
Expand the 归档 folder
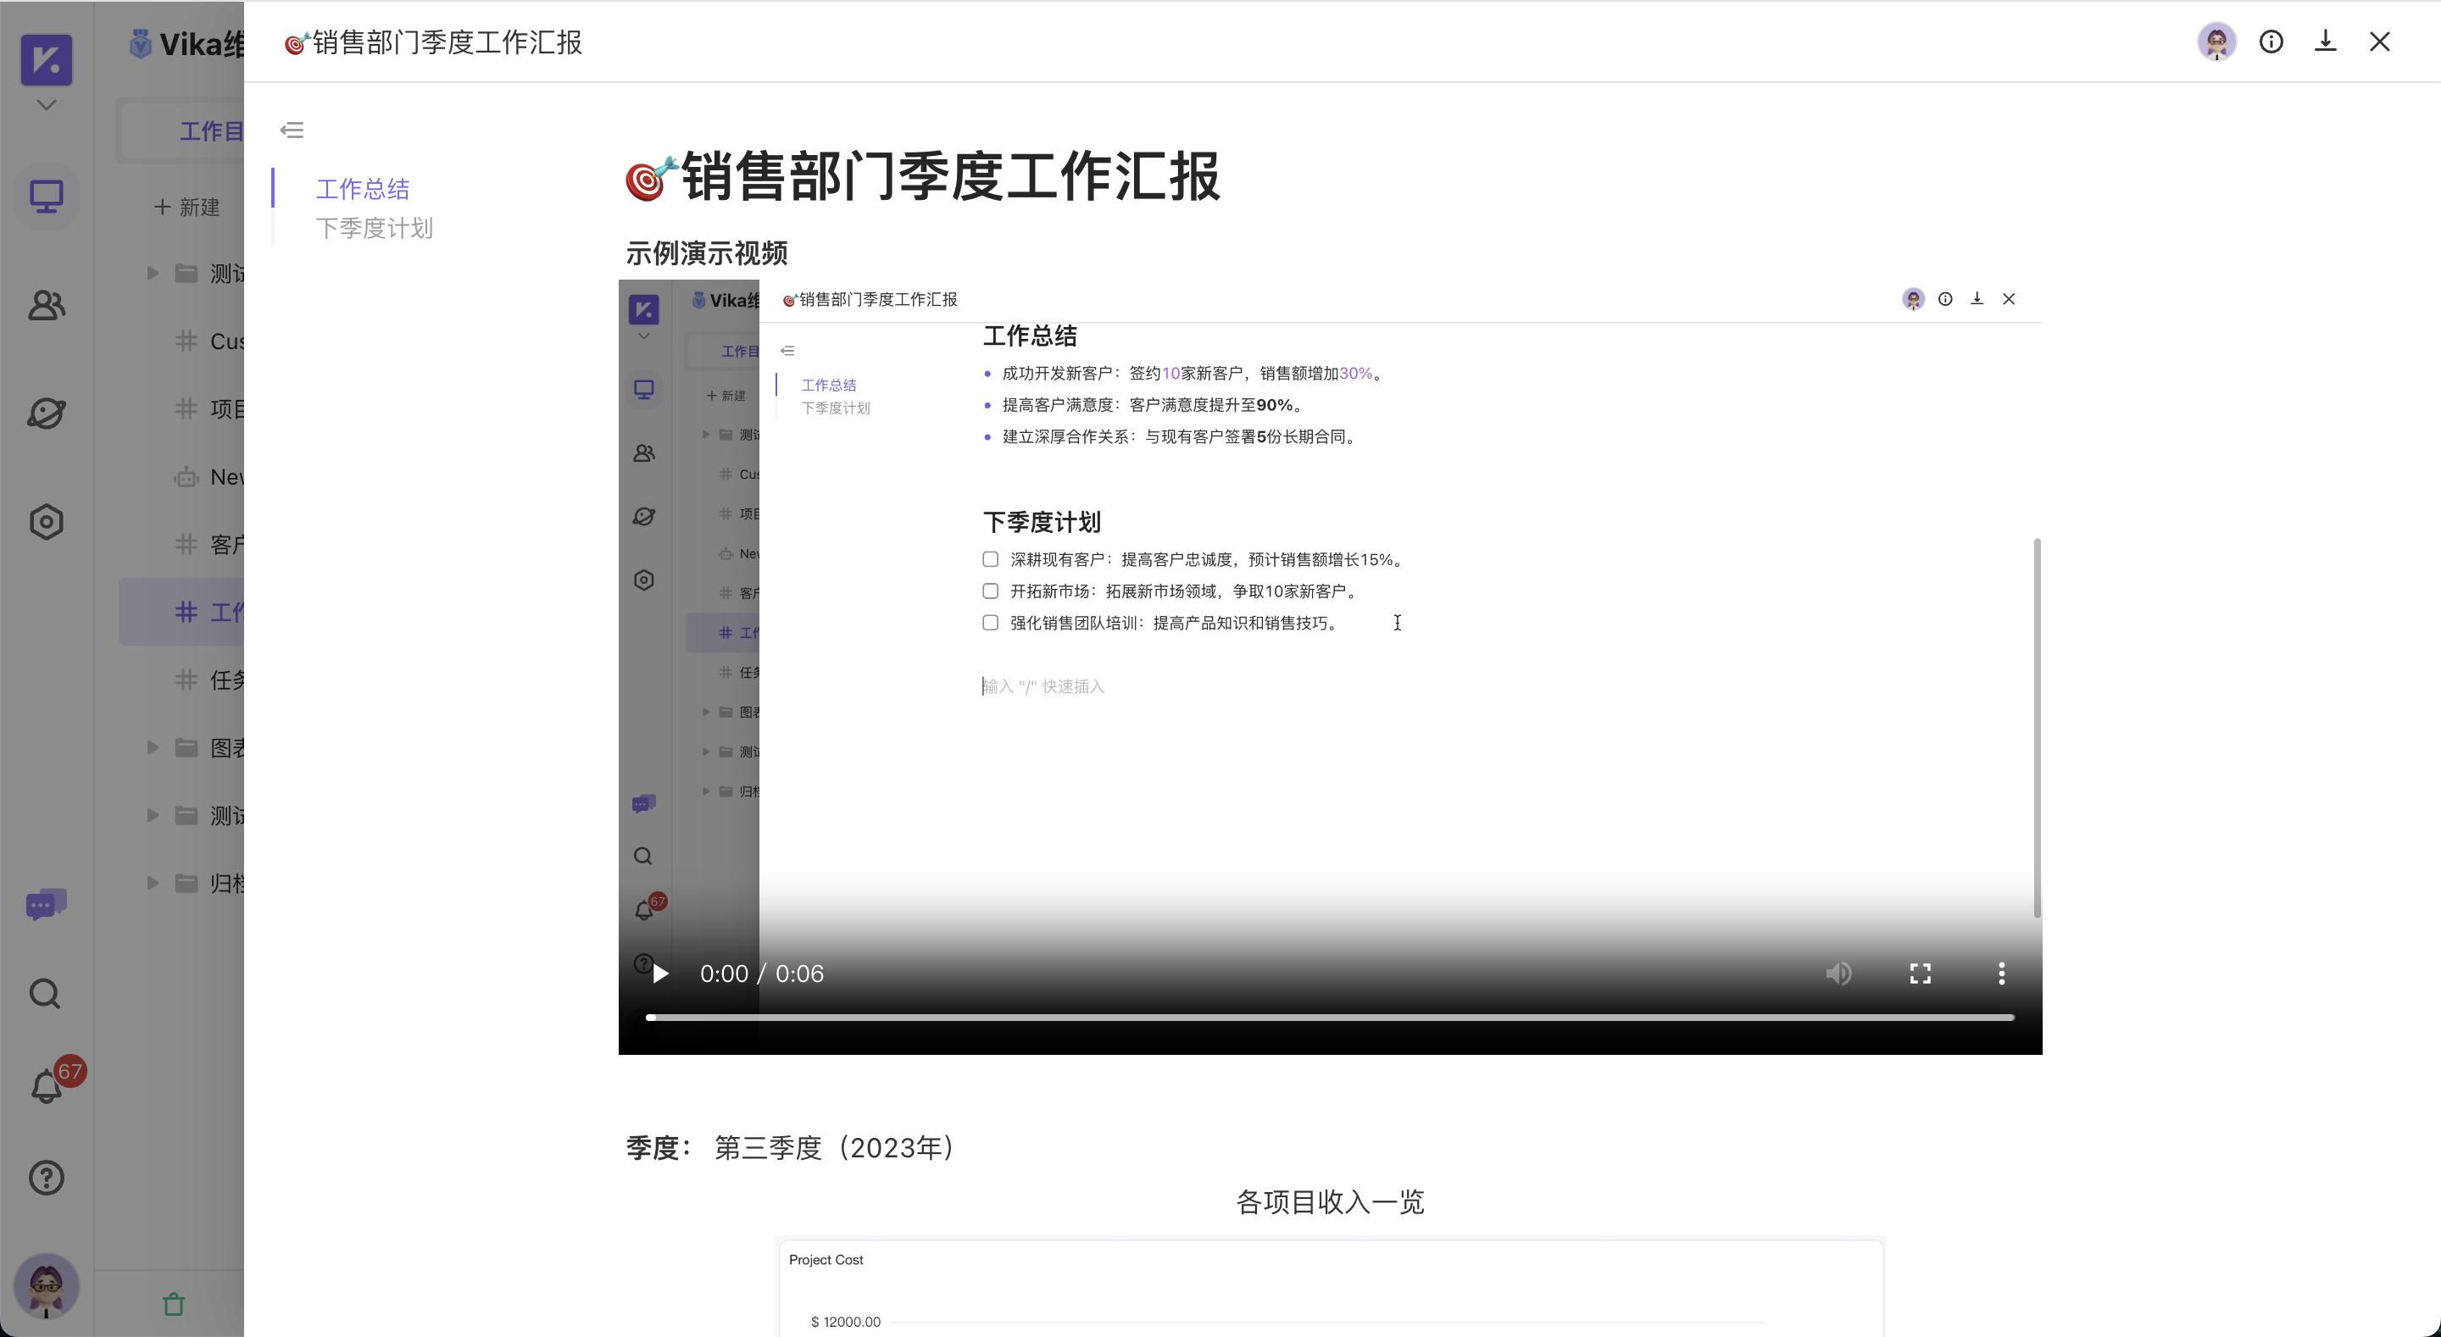[x=152, y=882]
